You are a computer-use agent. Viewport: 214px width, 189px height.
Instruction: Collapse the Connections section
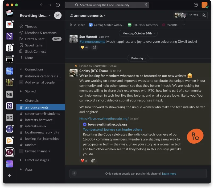(21, 69)
